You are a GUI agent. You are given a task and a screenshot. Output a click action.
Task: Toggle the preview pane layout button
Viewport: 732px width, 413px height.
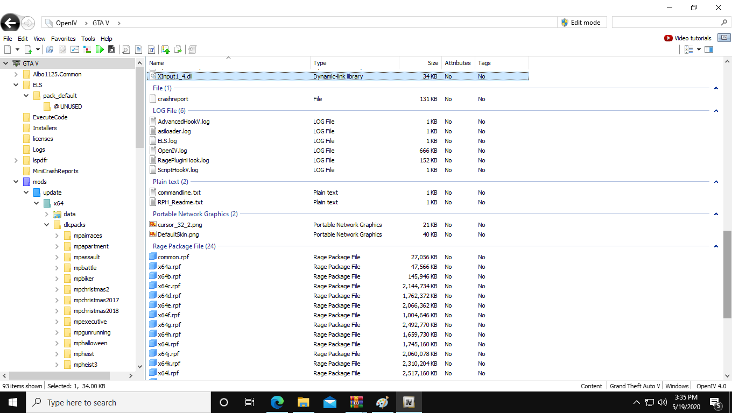(x=708, y=49)
